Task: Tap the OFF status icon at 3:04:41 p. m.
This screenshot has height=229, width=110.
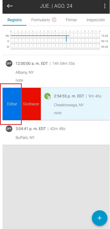Action: 9,129
